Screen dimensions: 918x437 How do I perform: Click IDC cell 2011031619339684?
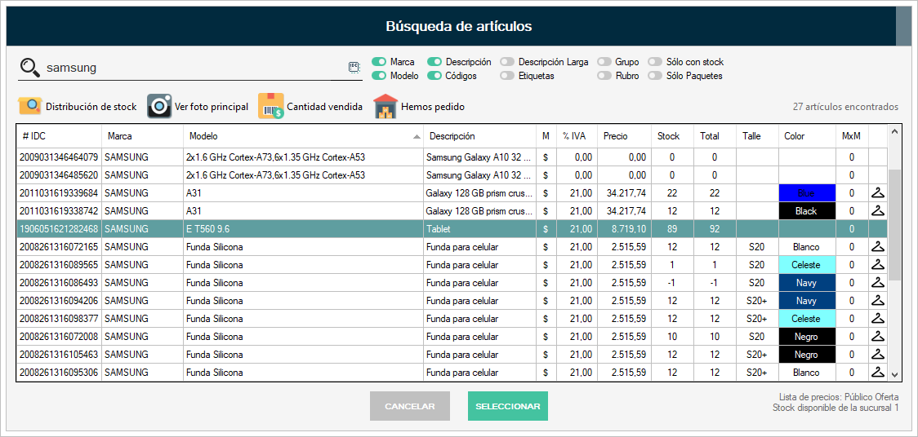point(59,192)
